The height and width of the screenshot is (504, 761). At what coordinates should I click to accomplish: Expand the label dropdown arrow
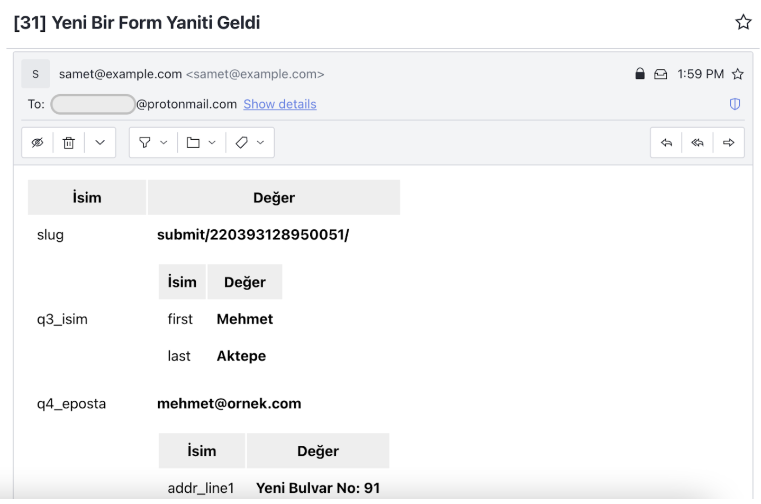point(260,142)
